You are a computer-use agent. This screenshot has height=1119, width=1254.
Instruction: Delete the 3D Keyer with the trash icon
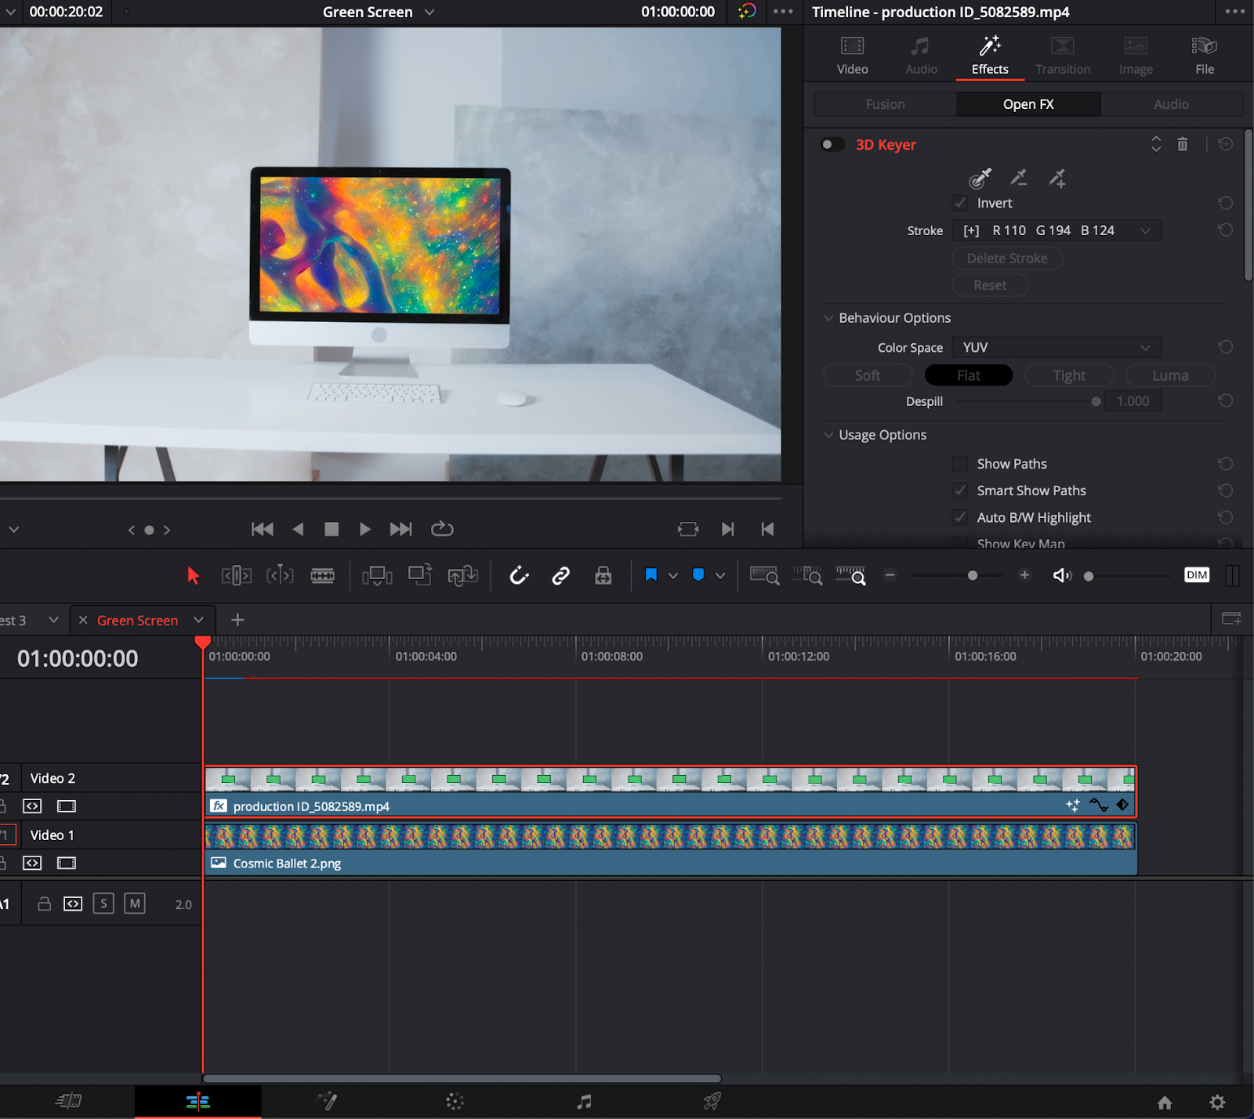(1183, 144)
